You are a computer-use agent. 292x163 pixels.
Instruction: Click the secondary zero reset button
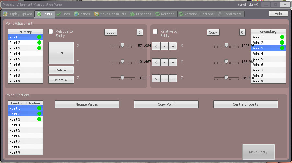242,32
